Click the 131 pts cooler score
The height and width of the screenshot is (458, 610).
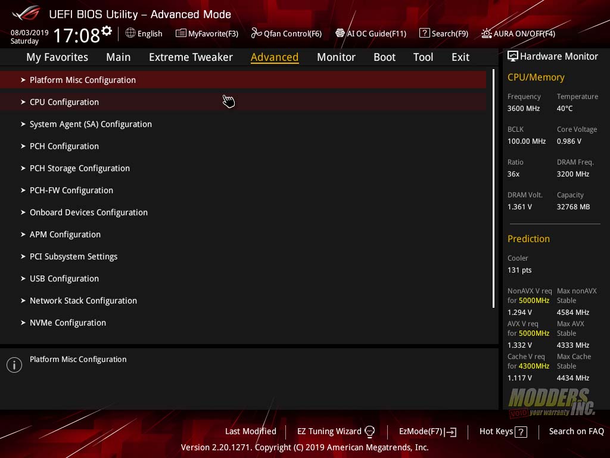(519, 270)
